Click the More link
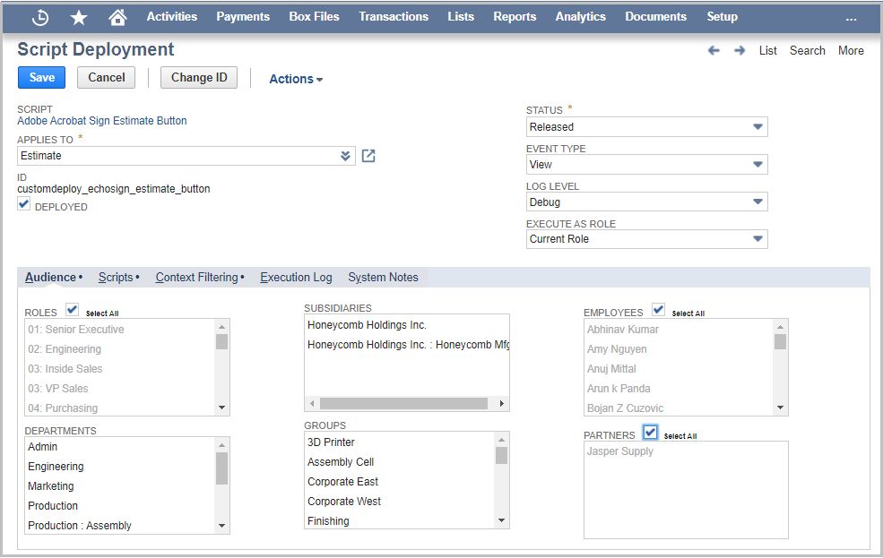 [x=851, y=51]
